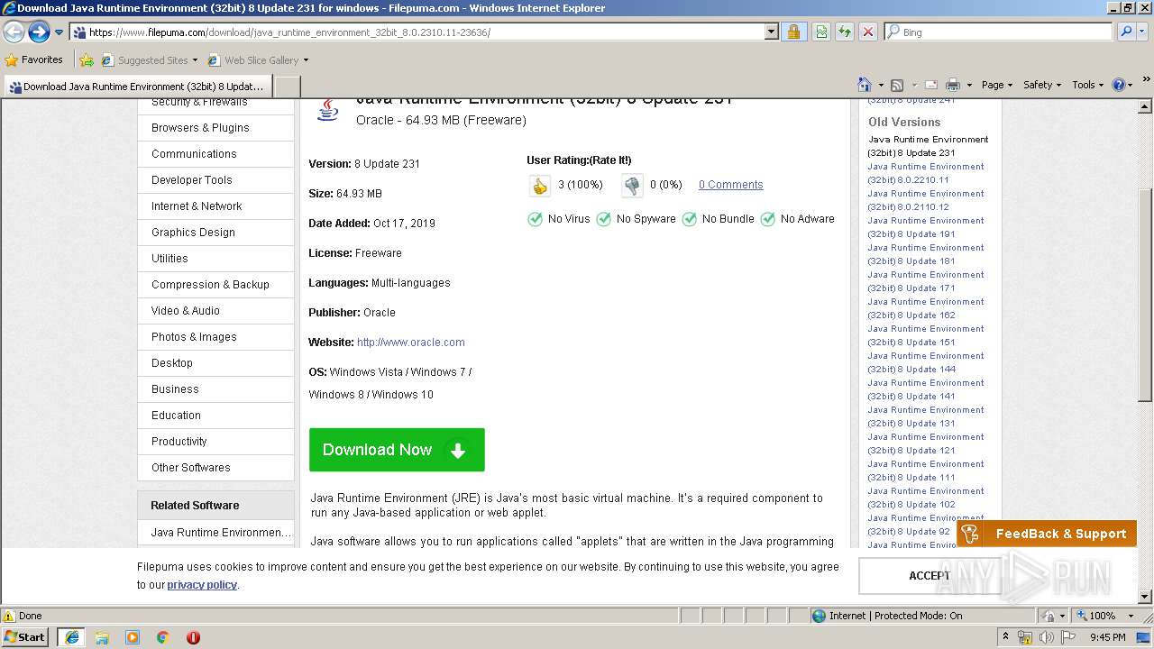1154x649 pixels.
Task: Click the Compatibility View icon in address bar
Action: pyautogui.click(x=821, y=32)
